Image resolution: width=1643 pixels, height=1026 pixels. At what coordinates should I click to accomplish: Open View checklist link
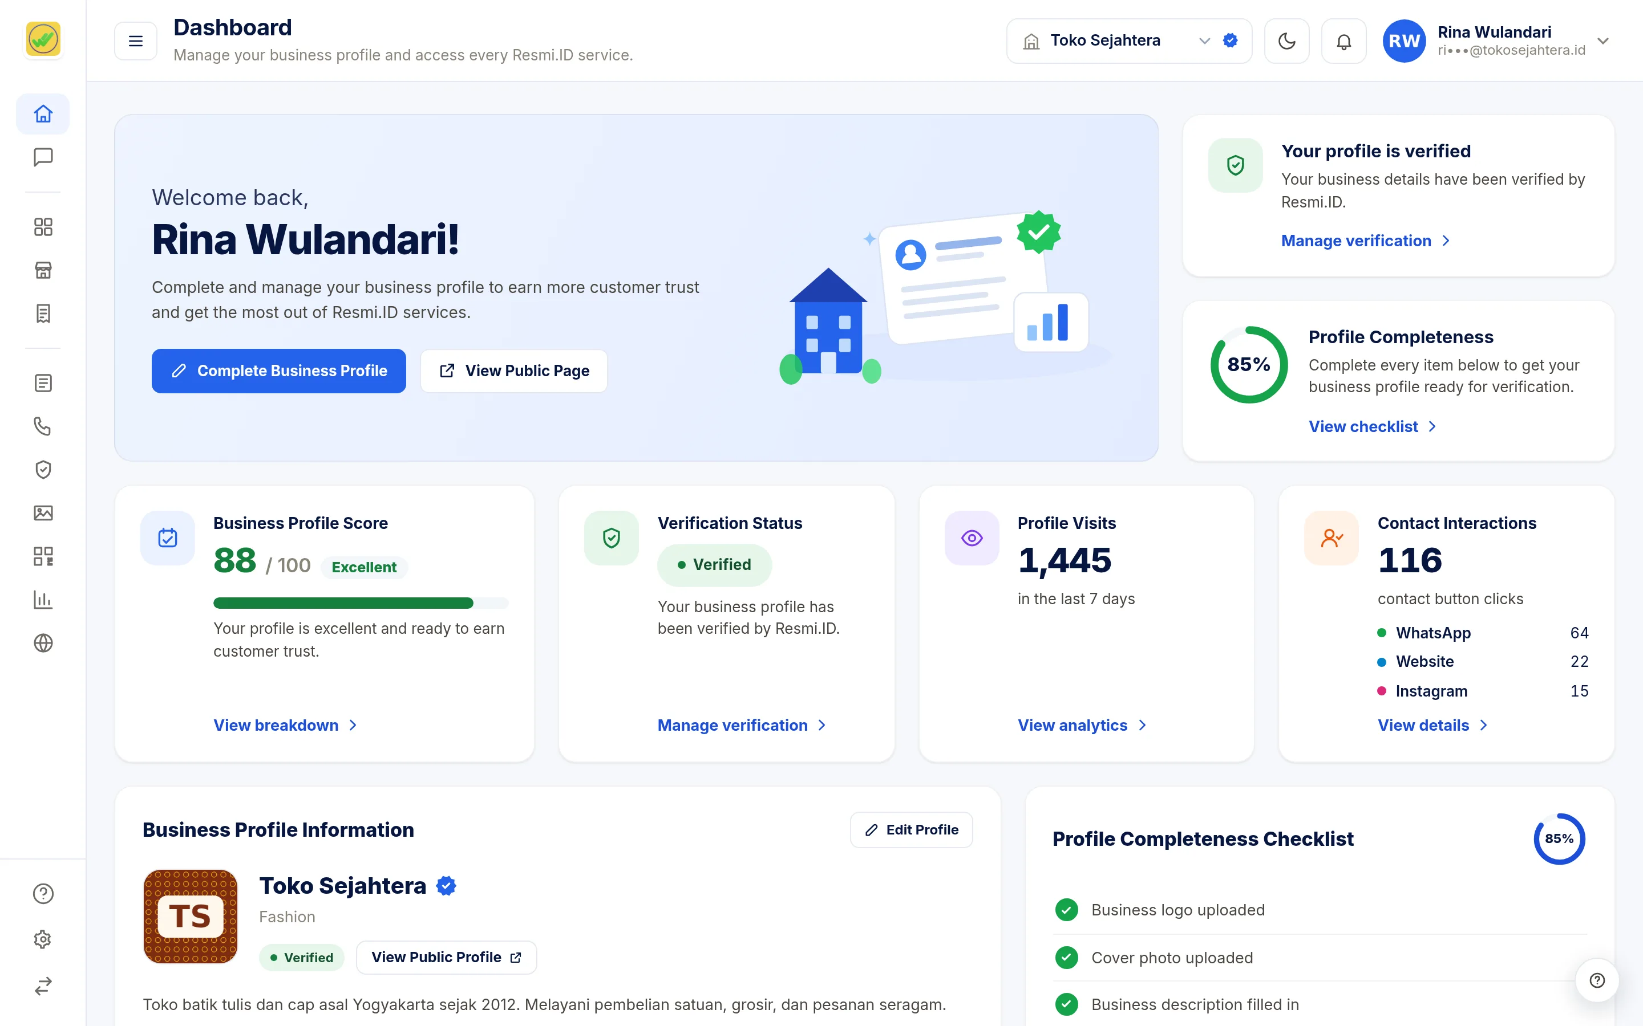tap(1372, 426)
